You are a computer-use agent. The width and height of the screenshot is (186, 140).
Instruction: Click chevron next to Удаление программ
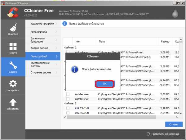[x=56, y=24]
